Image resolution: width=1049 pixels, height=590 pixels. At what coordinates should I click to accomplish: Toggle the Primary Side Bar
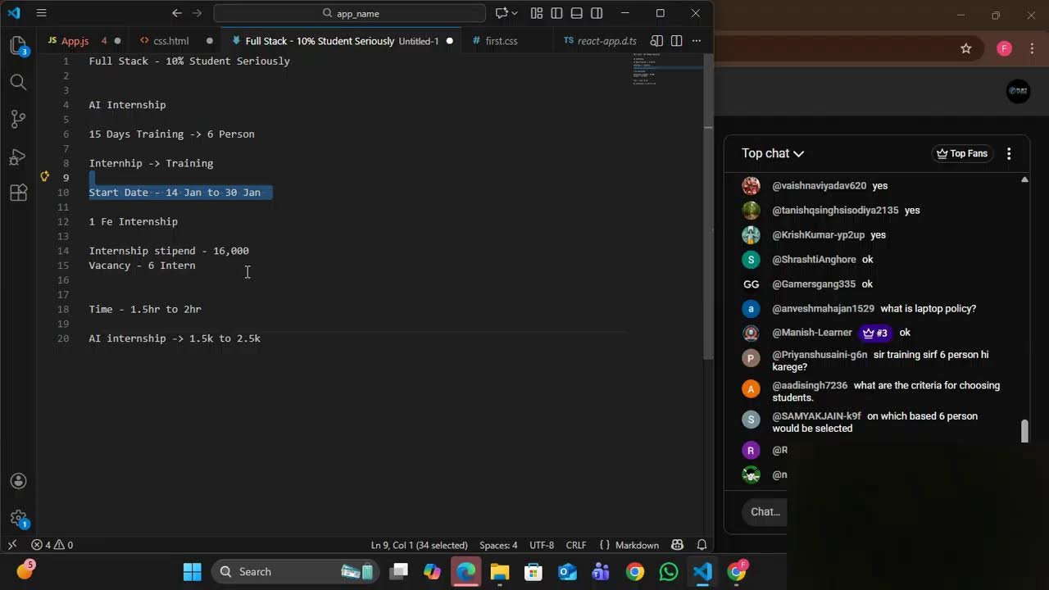pos(556,13)
